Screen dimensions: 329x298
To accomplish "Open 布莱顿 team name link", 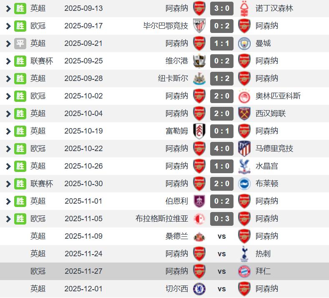I will coord(266,184).
